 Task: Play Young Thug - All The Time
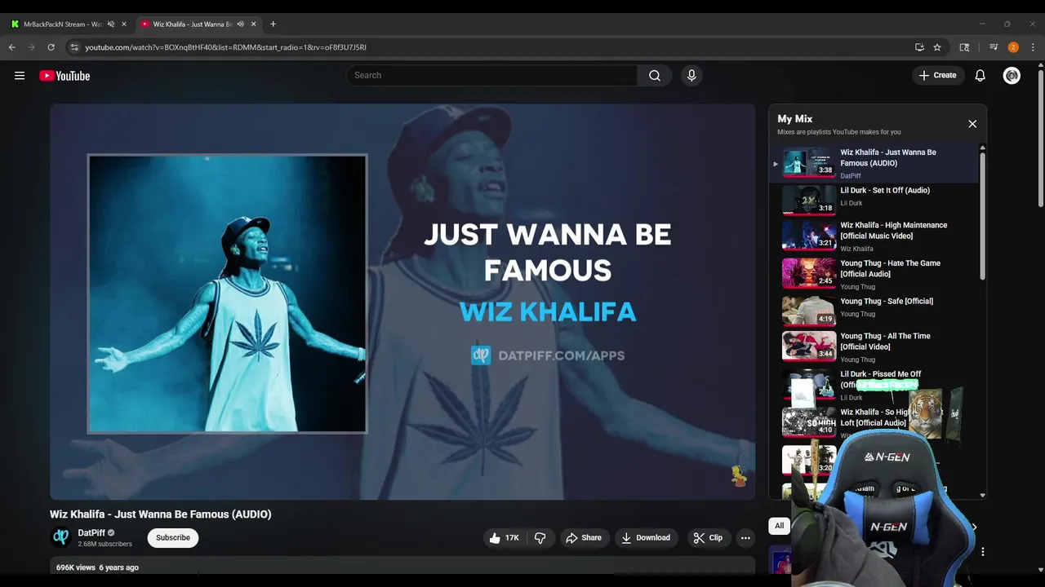tap(874, 346)
